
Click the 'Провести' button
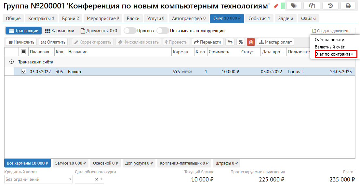click(x=176, y=42)
